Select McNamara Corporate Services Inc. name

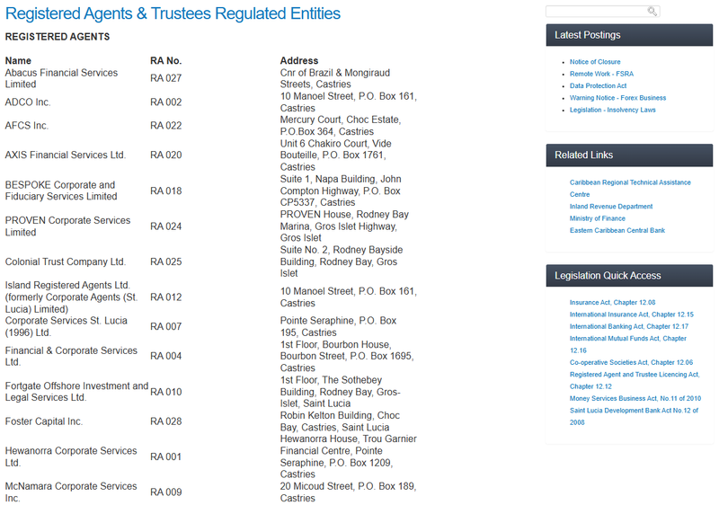coord(71,492)
